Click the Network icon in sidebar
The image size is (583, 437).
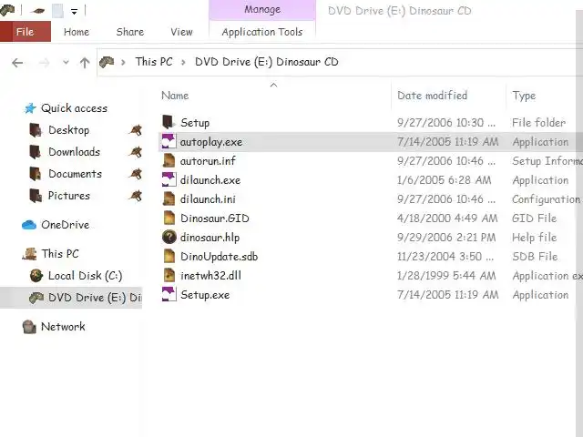point(29,327)
